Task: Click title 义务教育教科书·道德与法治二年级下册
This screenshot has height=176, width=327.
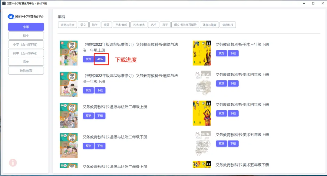Action: [115, 137]
